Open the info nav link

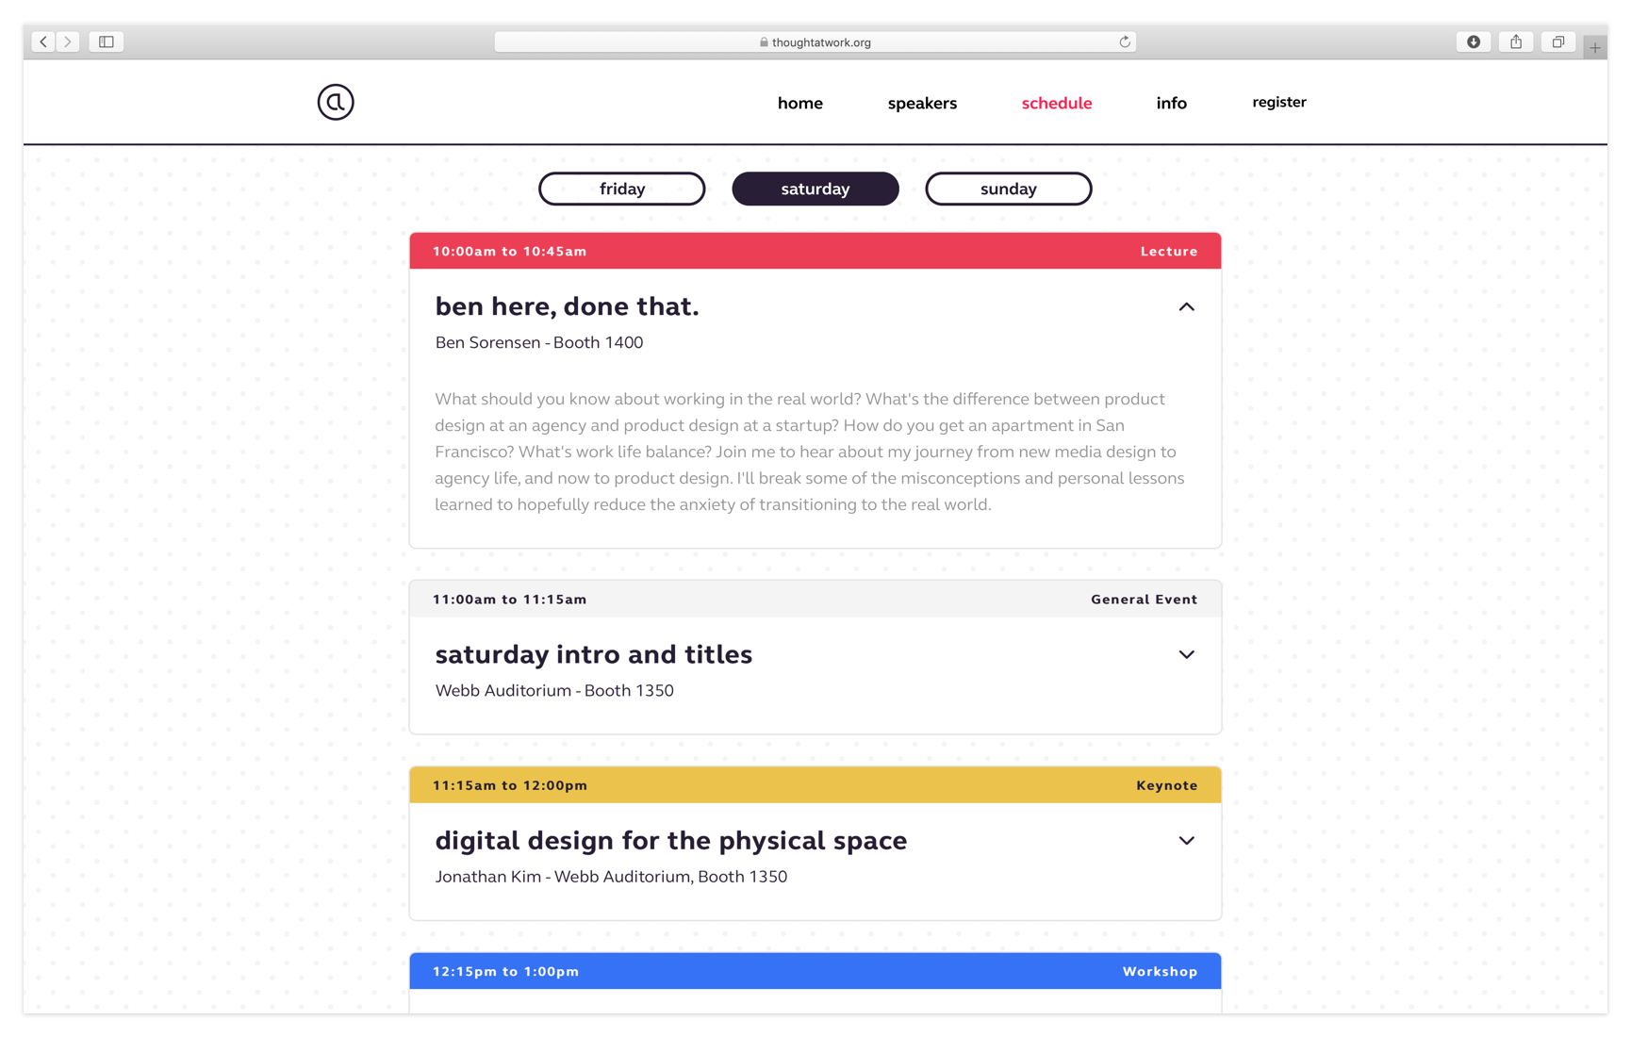(x=1172, y=103)
